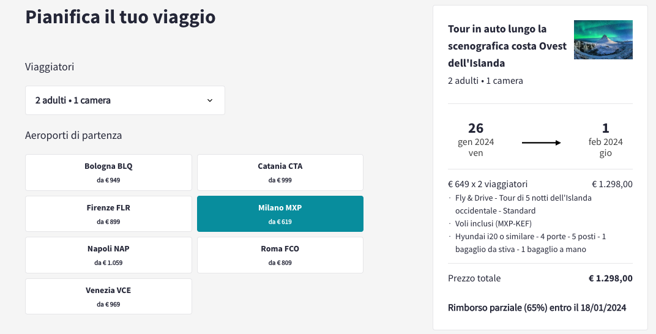Click the arrow between travel dates
The width and height of the screenshot is (656, 334).
541,143
